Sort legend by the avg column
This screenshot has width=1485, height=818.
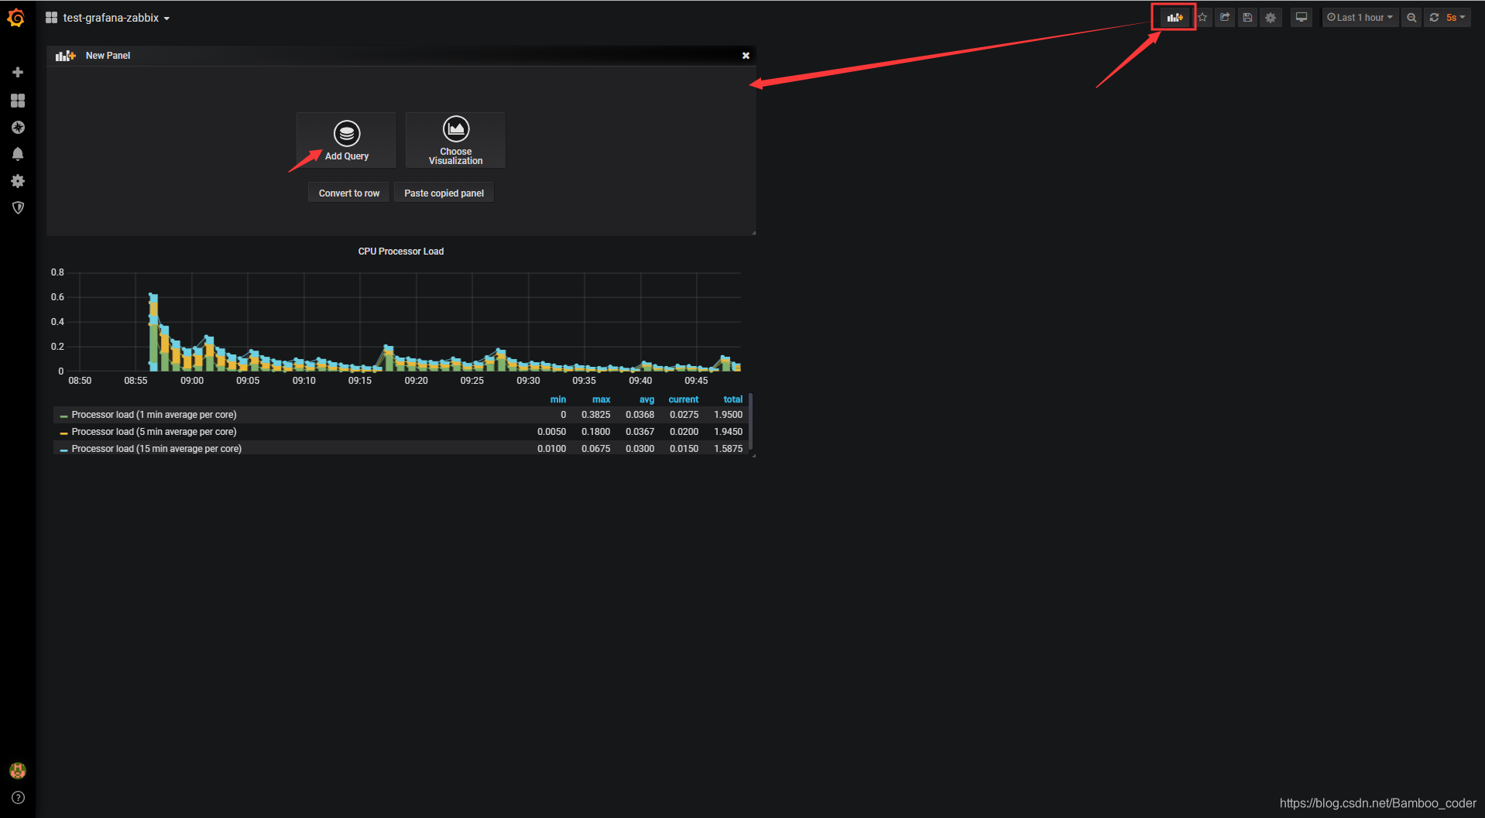coord(646,399)
